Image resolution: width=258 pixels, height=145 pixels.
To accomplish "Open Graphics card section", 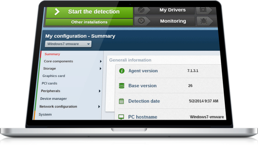I will [54, 76].
